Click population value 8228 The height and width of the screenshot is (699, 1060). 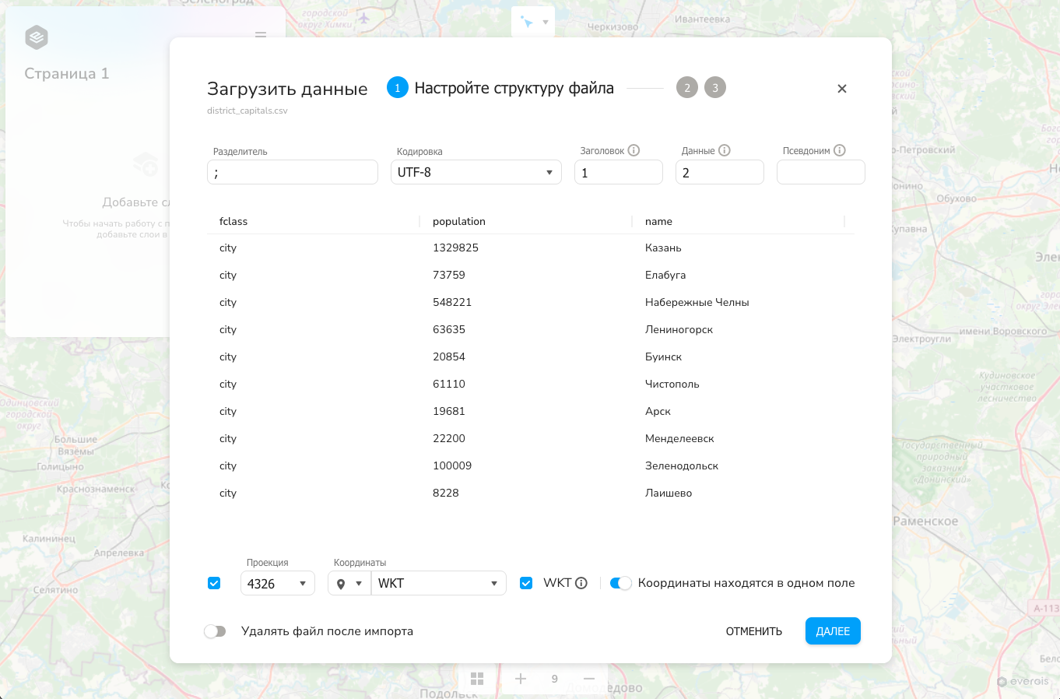446,493
